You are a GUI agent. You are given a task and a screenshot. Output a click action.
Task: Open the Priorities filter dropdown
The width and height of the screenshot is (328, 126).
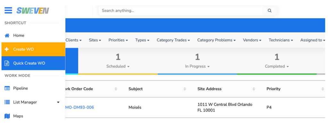pyautogui.click(x=118, y=40)
